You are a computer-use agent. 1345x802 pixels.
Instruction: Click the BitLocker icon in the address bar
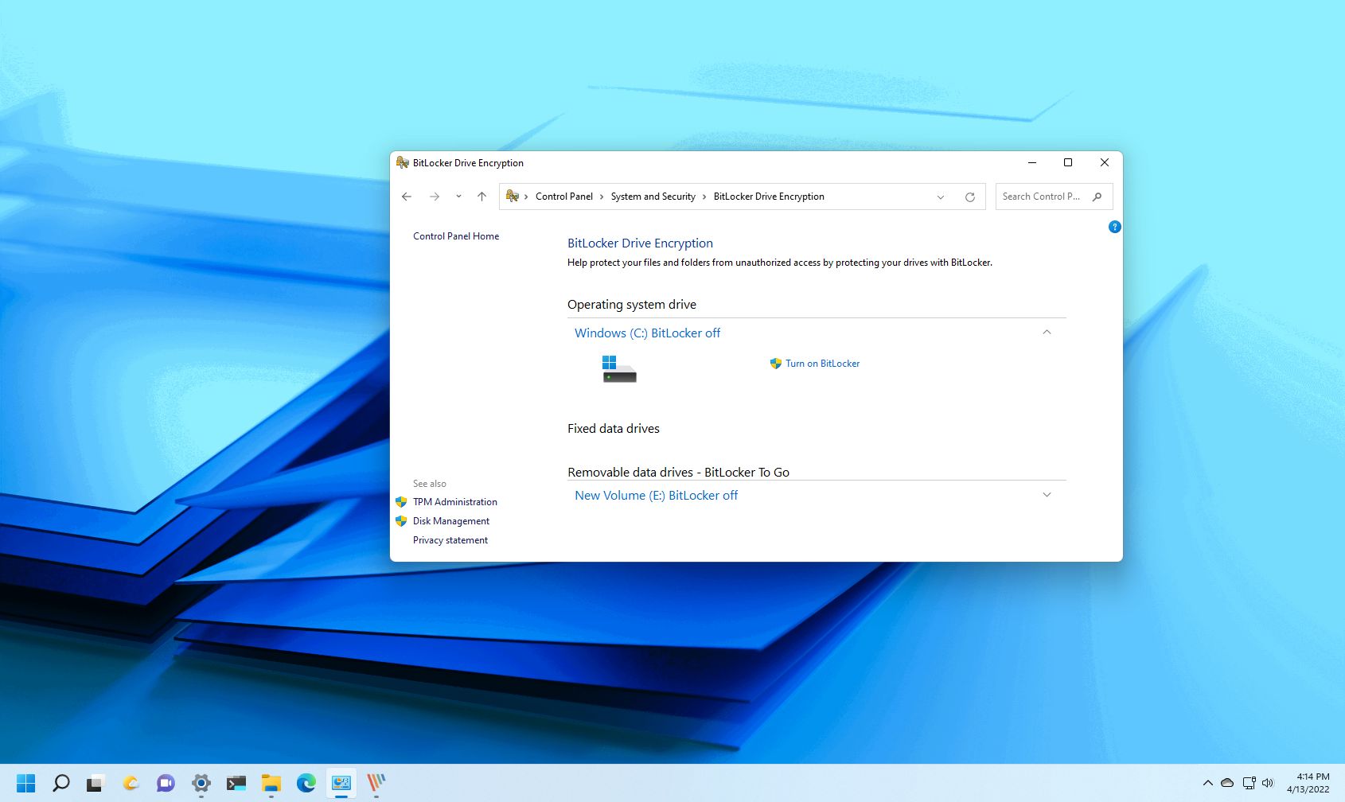point(513,196)
